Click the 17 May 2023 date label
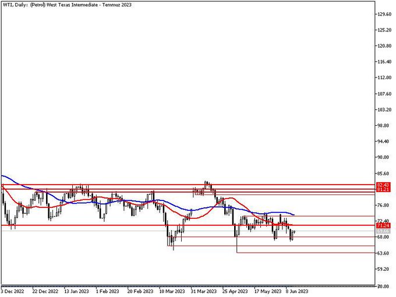 267,291
